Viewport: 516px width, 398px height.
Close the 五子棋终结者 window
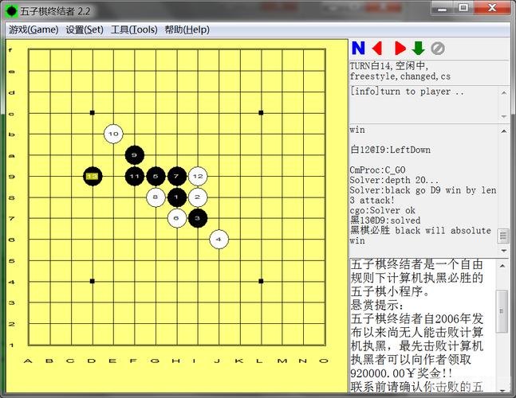(x=492, y=7)
